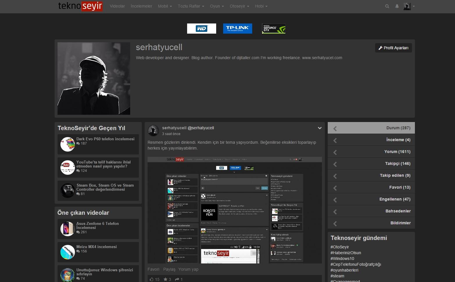Click the WD sponsor logo
455x282 pixels.
click(x=201, y=28)
